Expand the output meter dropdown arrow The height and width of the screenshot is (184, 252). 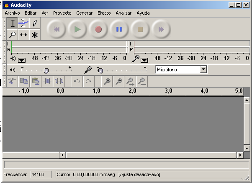(22, 59)
